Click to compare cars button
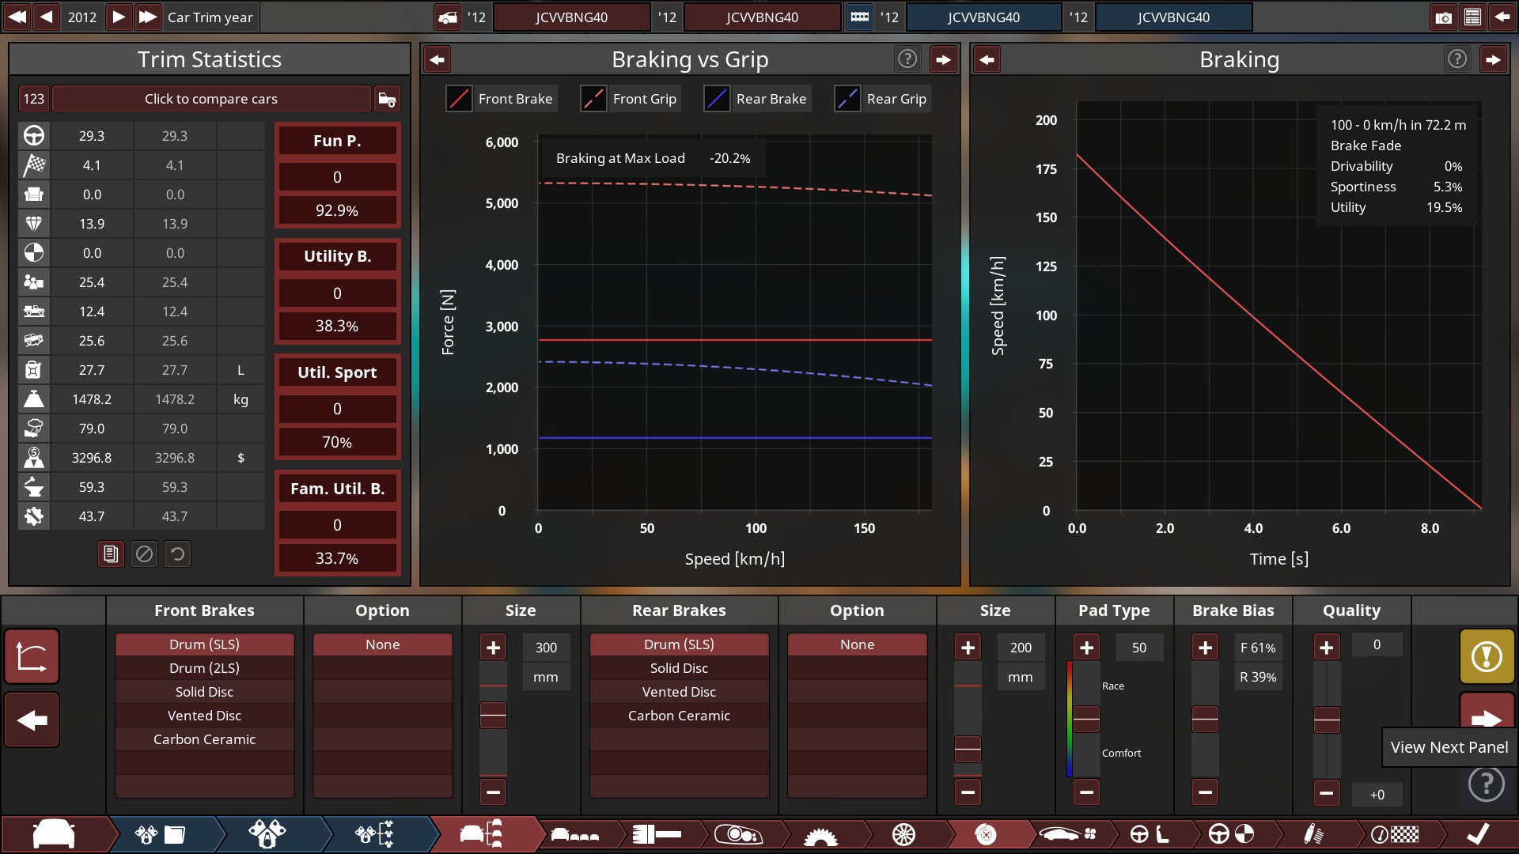 pos(211,99)
